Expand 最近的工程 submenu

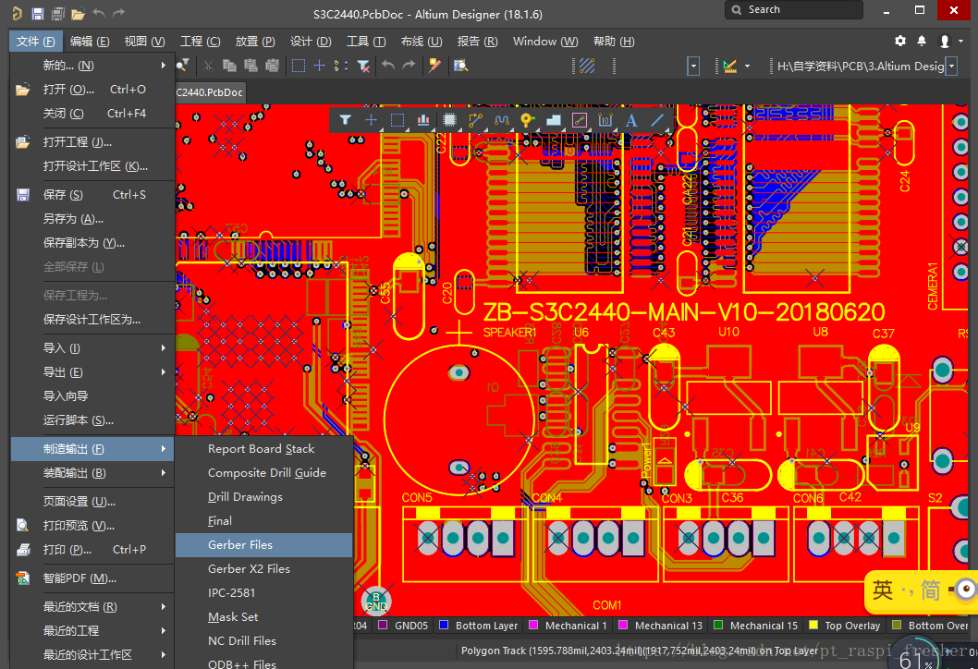click(x=164, y=630)
